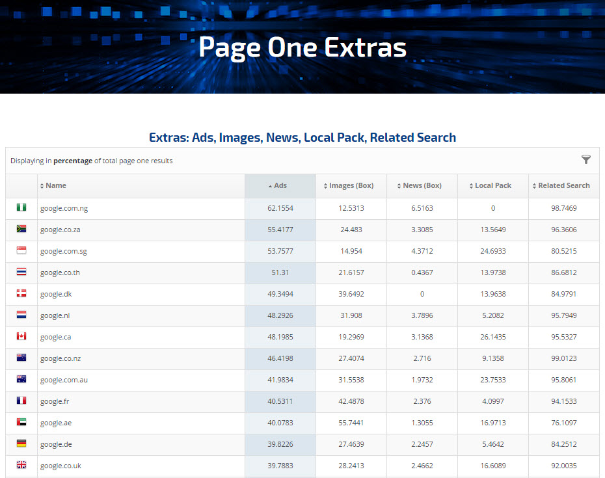Image resolution: width=605 pixels, height=478 pixels.
Task: Click the Page One Extras heading
Action: point(302,47)
